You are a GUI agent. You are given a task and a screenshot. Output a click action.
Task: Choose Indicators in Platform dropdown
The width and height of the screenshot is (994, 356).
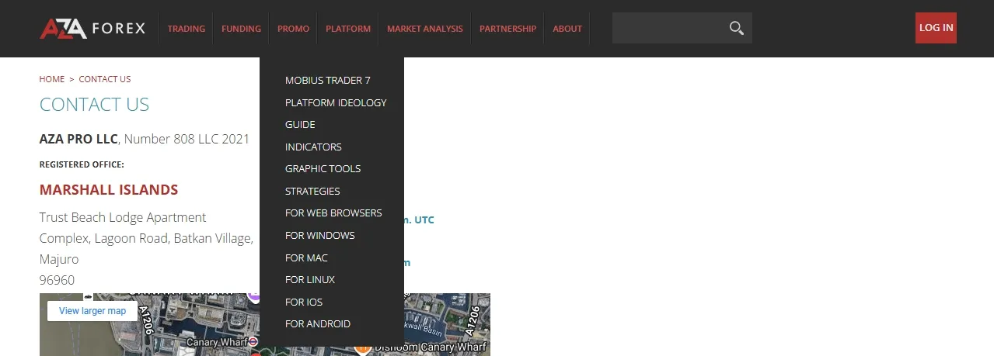tap(313, 147)
